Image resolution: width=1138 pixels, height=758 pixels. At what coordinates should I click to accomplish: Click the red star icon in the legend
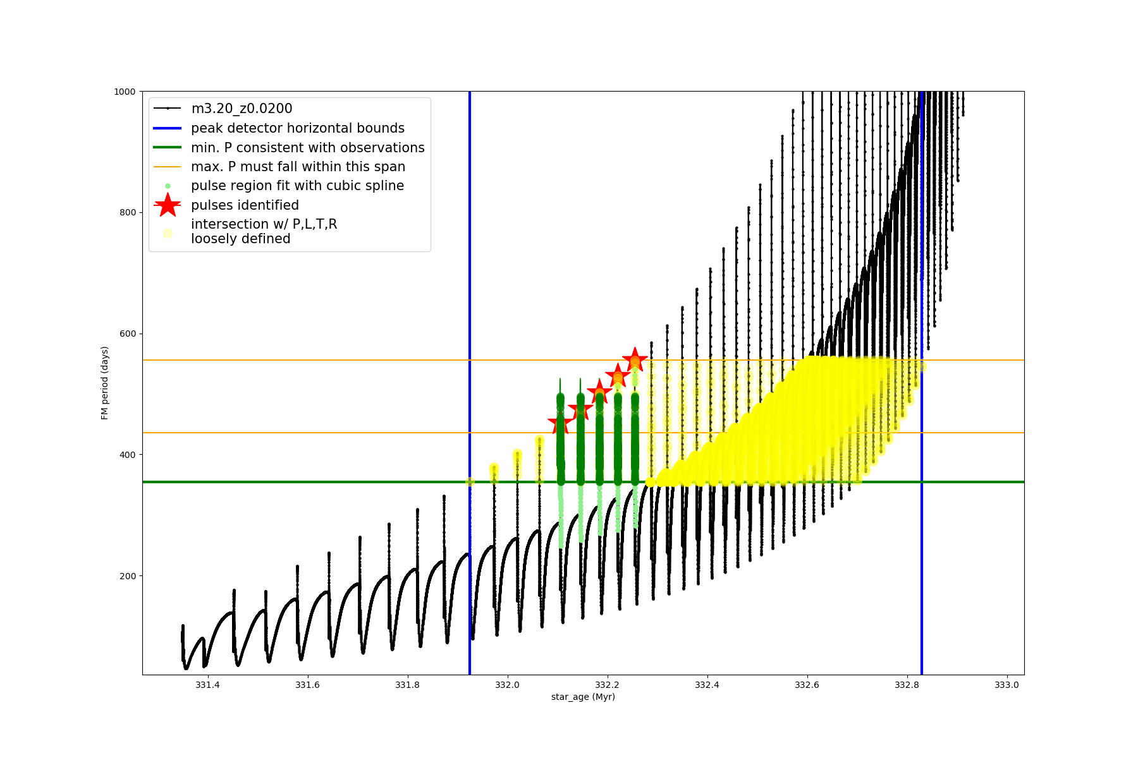pos(168,205)
